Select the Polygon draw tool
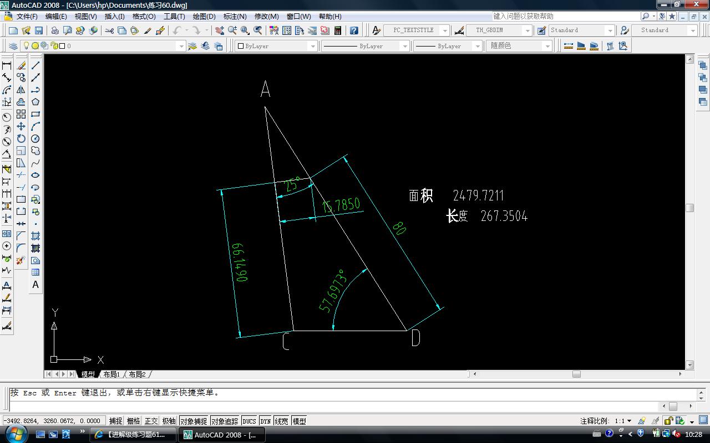The height and width of the screenshot is (443, 710). click(35, 102)
